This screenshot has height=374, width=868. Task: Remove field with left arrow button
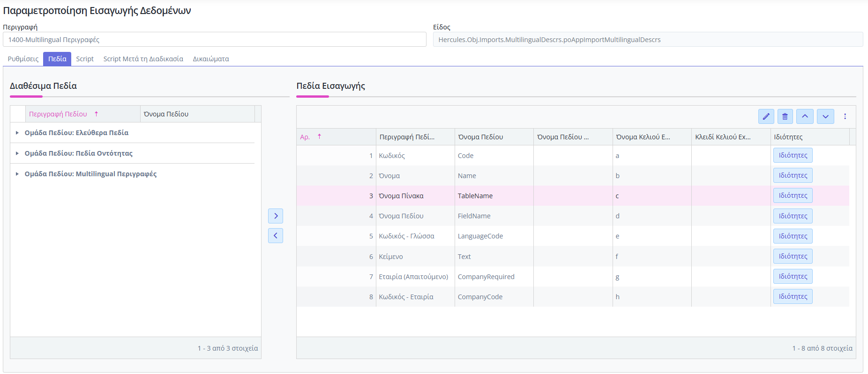[x=276, y=236]
